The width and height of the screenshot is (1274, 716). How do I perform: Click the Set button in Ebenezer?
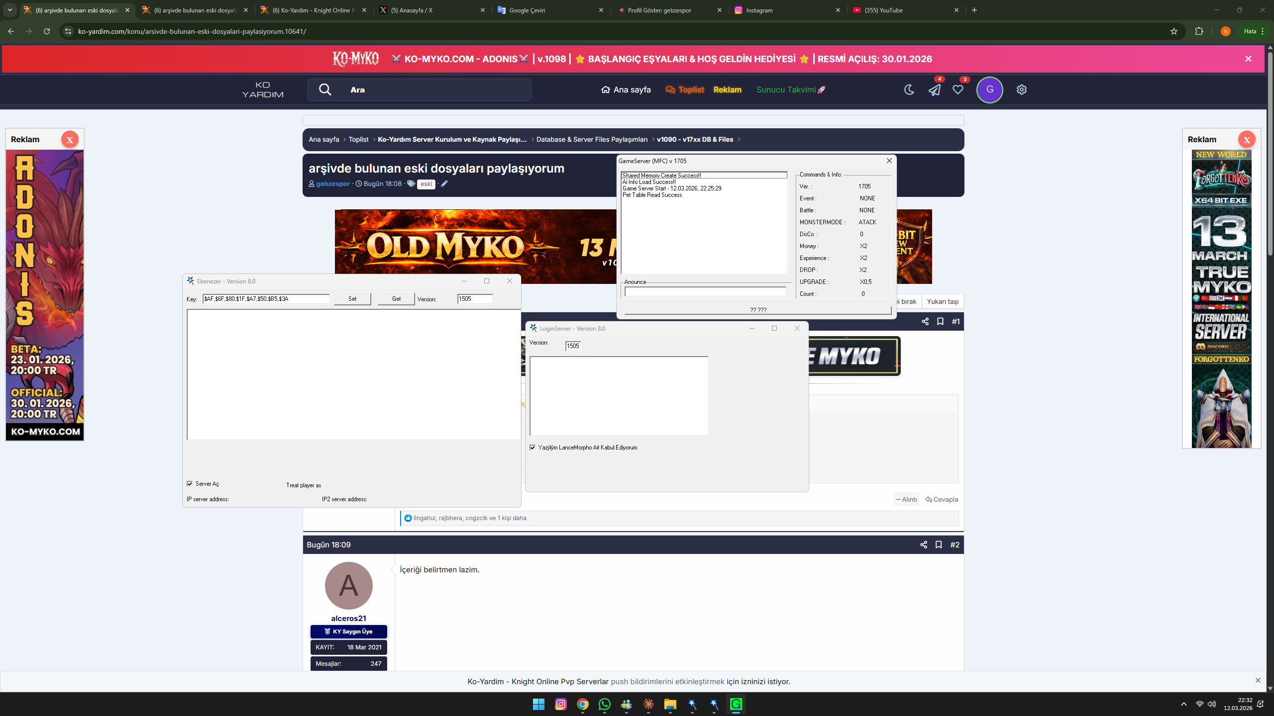point(352,299)
